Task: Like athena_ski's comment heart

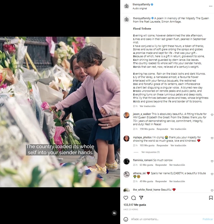Action: click(x=212, y=174)
